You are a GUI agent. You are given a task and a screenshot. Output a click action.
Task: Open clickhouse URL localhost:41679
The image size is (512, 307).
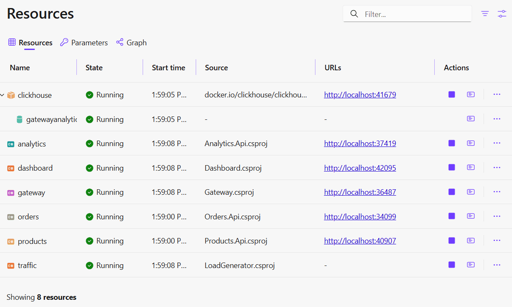pyautogui.click(x=360, y=95)
